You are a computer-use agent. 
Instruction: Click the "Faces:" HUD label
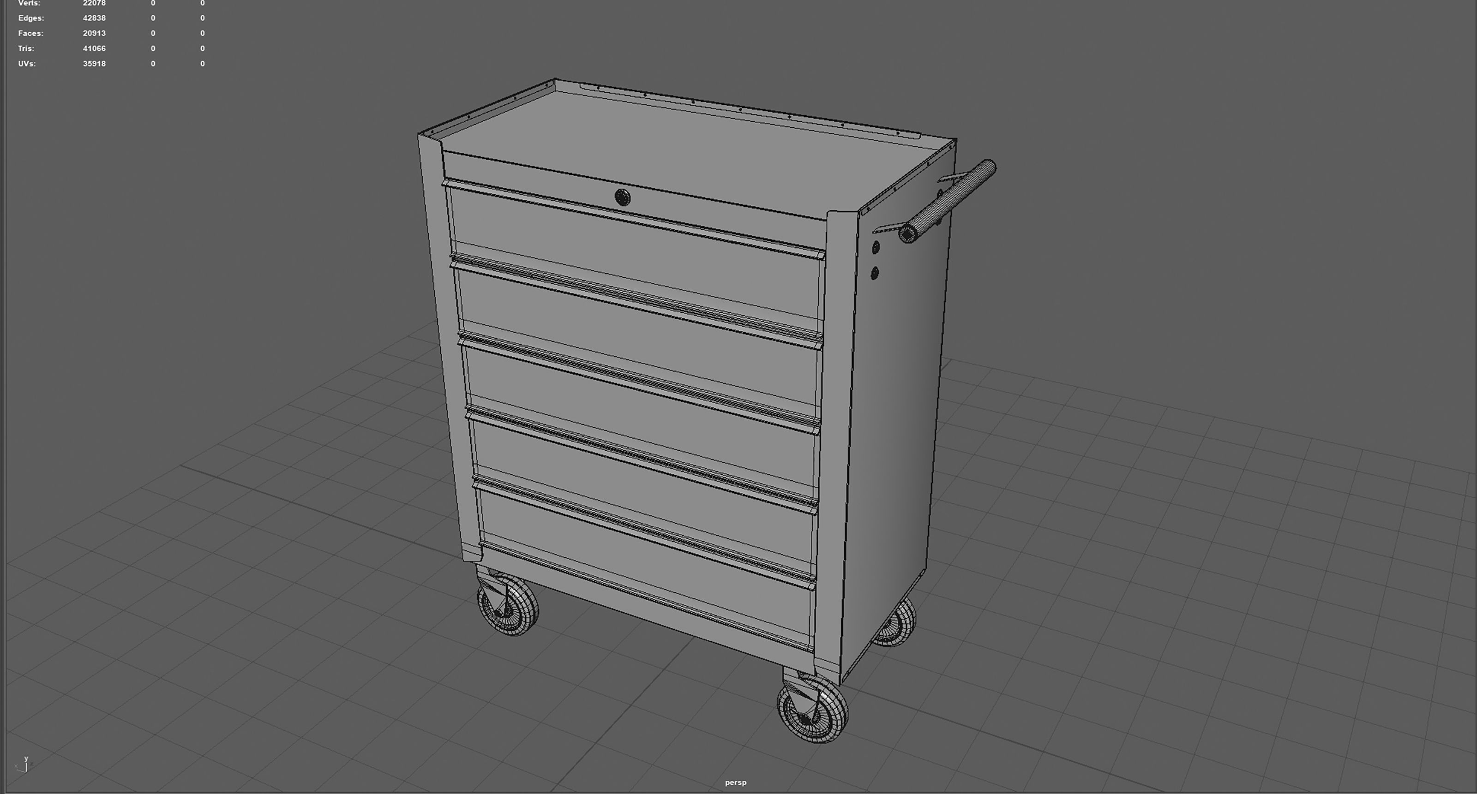pyautogui.click(x=30, y=33)
